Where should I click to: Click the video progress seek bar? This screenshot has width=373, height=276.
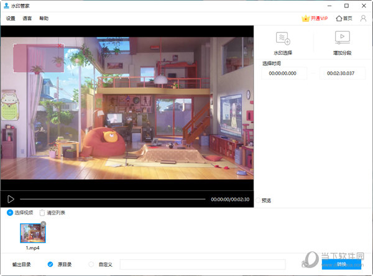pyautogui.click(x=113, y=199)
